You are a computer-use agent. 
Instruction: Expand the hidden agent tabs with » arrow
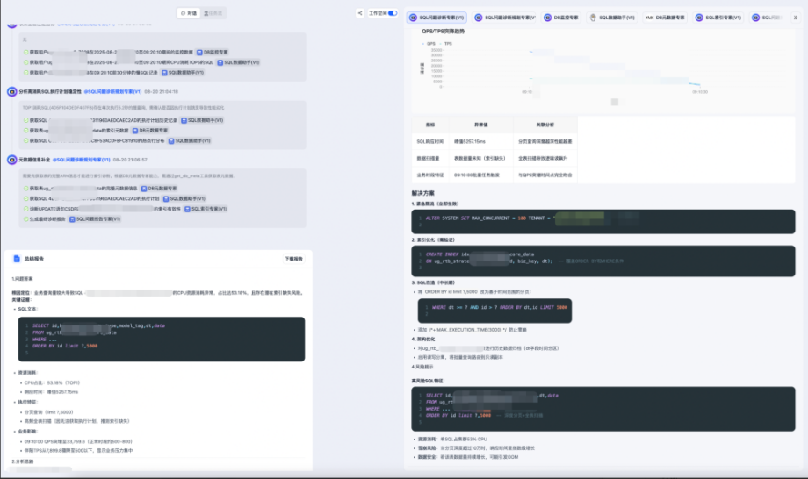pos(797,18)
